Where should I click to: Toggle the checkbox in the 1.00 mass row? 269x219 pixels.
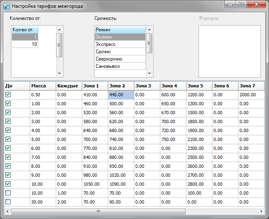[x=8, y=104]
